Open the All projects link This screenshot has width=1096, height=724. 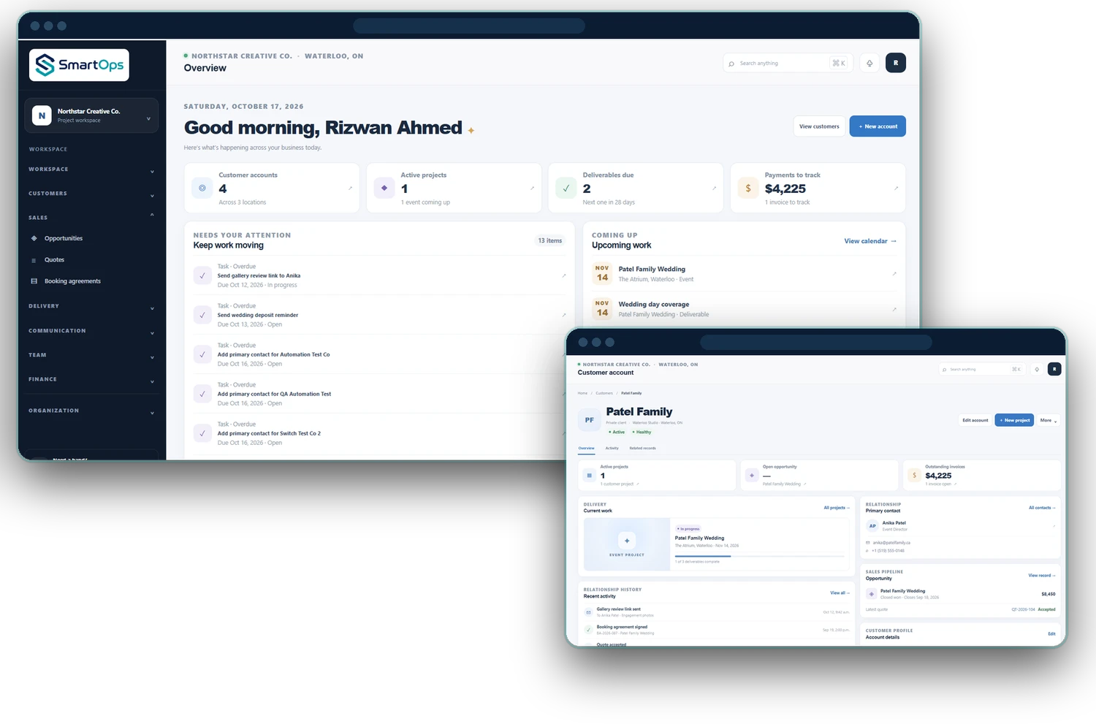tap(837, 508)
